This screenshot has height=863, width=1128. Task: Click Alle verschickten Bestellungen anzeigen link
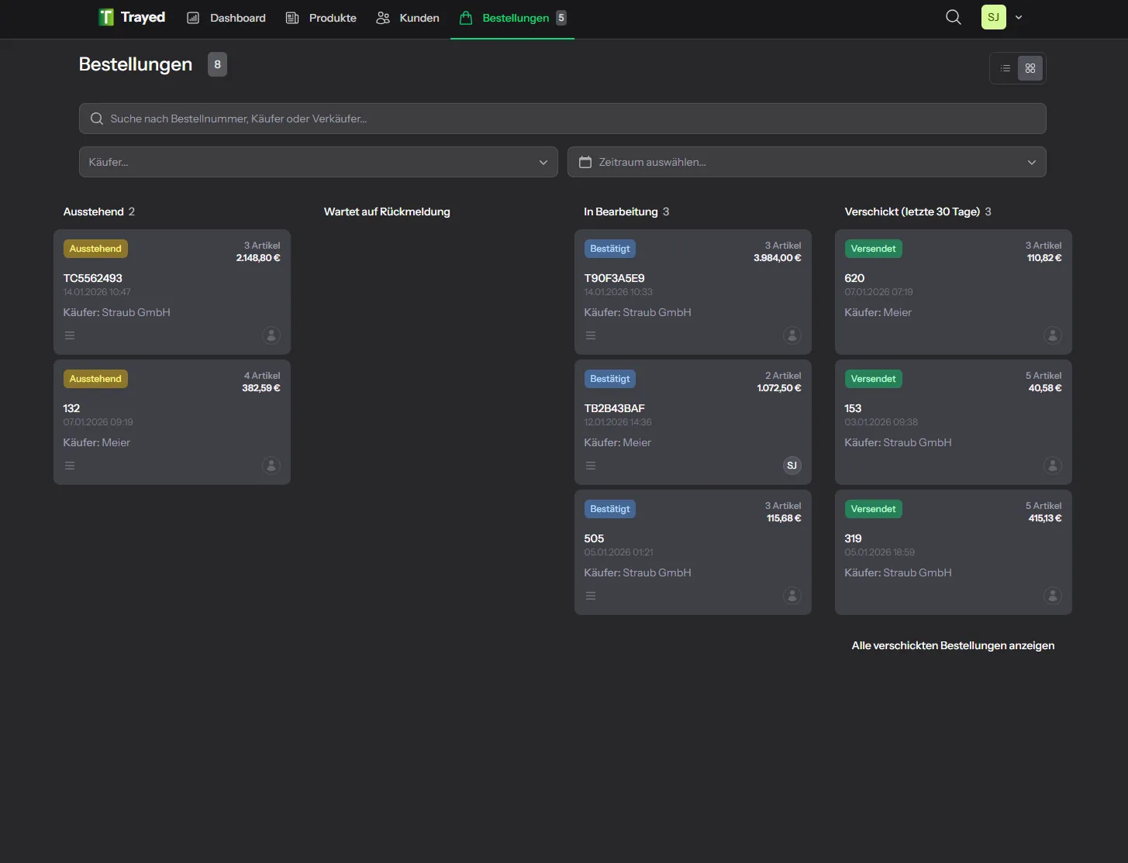tap(953, 645)
